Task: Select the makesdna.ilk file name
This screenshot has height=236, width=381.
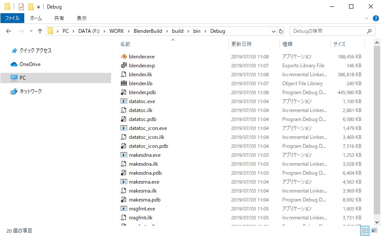Action: coord(143,164)
